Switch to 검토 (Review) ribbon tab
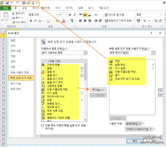 80,8
